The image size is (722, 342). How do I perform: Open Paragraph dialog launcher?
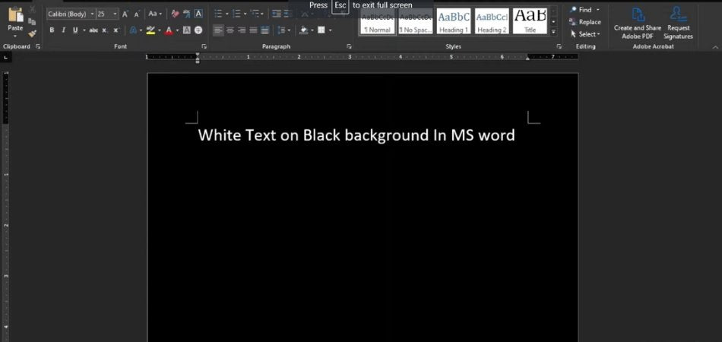(350, 46)
